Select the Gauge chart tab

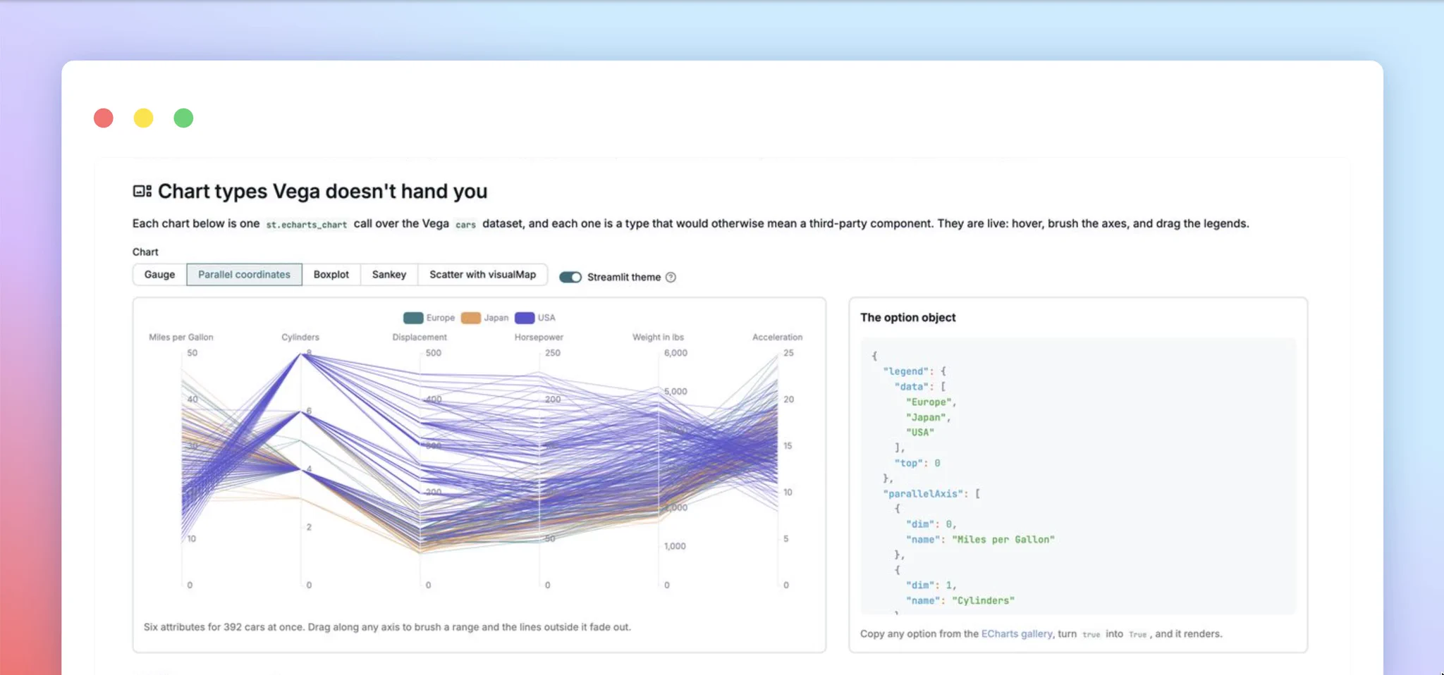click(159, 274)
